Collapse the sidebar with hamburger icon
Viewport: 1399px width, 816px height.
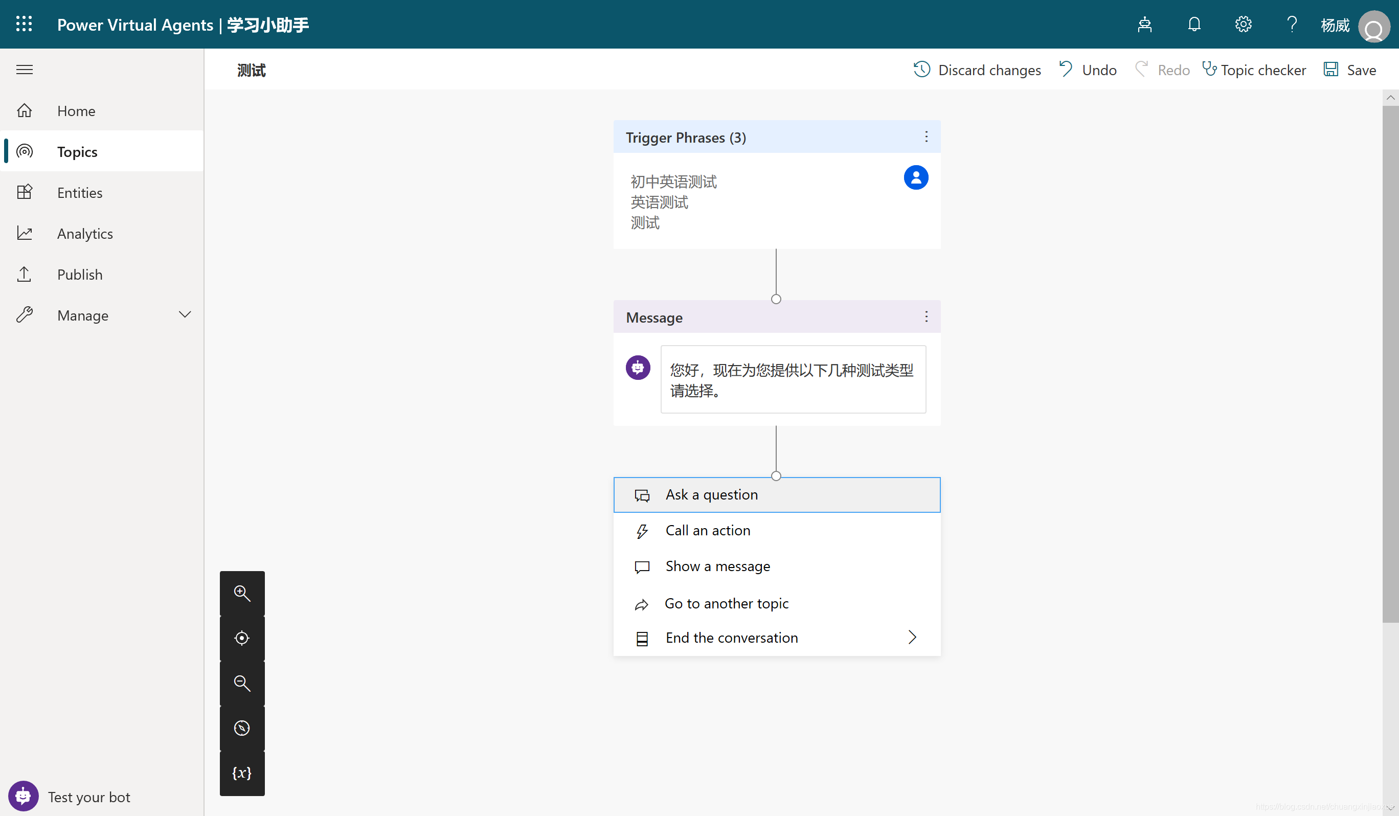pyautogui.click(x=25, y=70)
